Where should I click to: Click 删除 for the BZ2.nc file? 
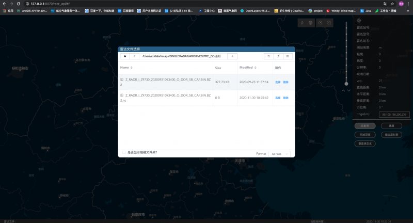pyautogui.click(x=286, y=98)
